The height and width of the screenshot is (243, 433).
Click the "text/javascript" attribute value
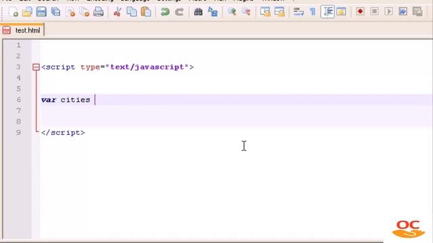click(147, 67)
